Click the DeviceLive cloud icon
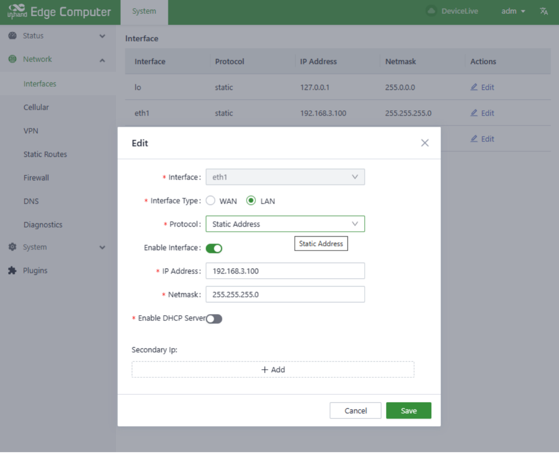This screenshot has width=559, height=453. coord(431,11)
